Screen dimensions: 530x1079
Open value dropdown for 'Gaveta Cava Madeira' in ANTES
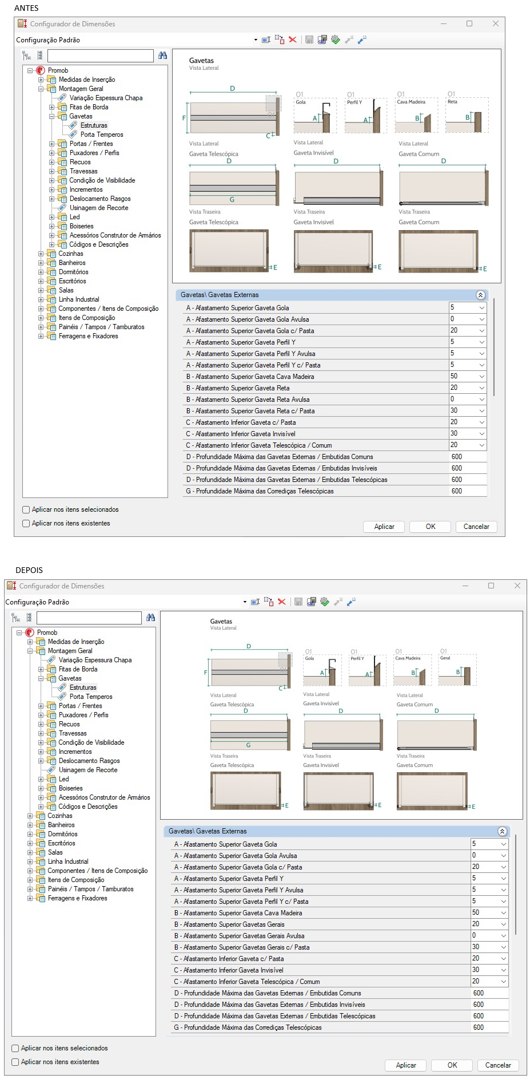481,377
